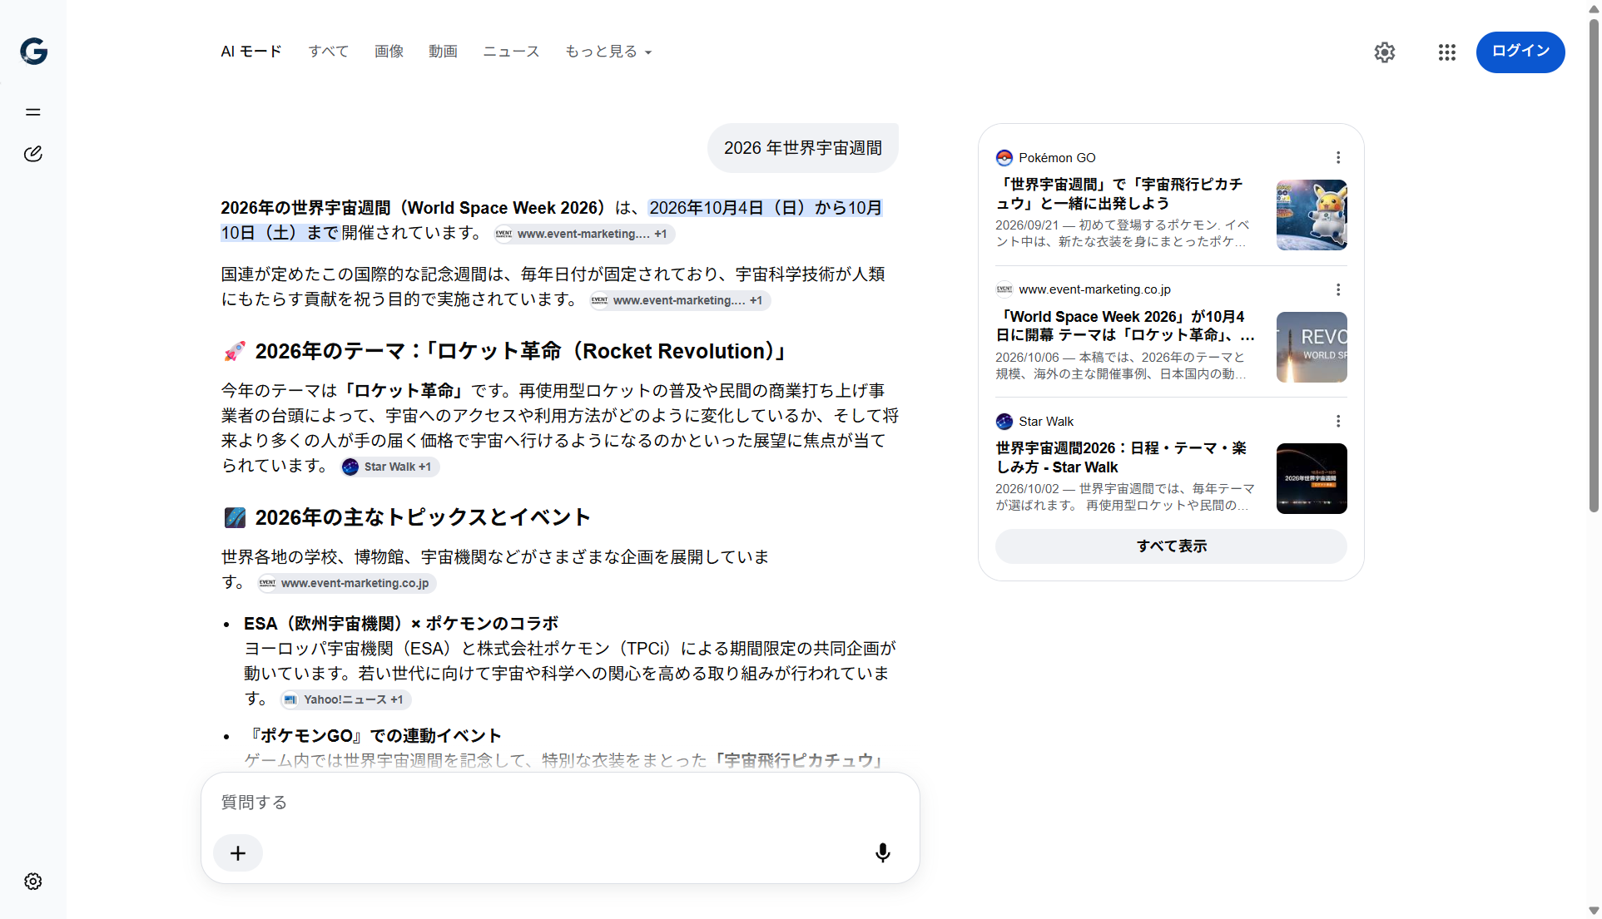Viewport: 1602px width, 919px height.
Task: Open more options for Star Walk result
Action: point(1338,422)
